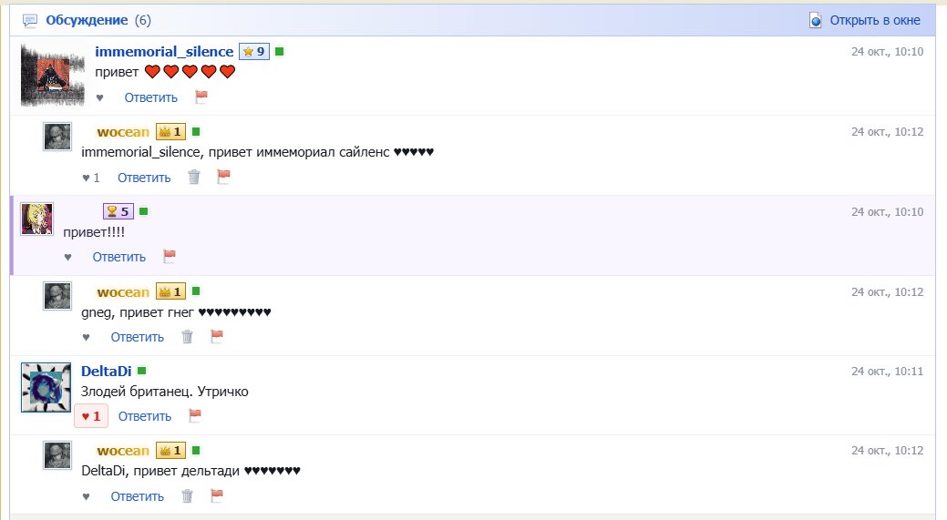Viewport: 947px width, 520px height.
Task: Click the text 'привет!!!!'
Action: tap(94, 232)
